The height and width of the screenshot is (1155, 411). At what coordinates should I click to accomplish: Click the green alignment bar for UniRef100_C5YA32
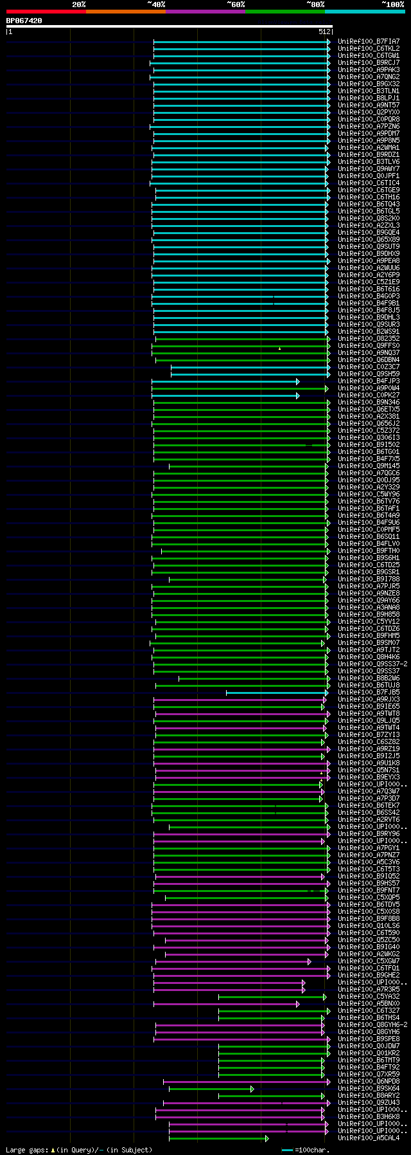pos(272,997)
